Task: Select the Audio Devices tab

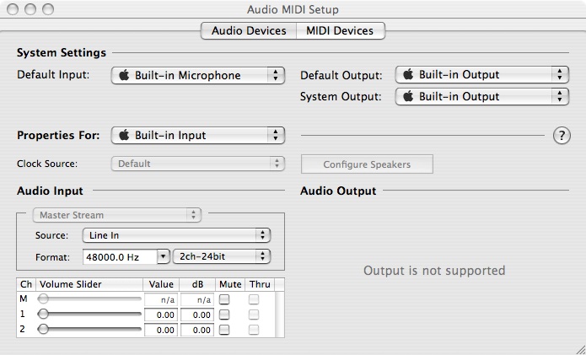Action: pyautogui.click(x=248, y=31)
